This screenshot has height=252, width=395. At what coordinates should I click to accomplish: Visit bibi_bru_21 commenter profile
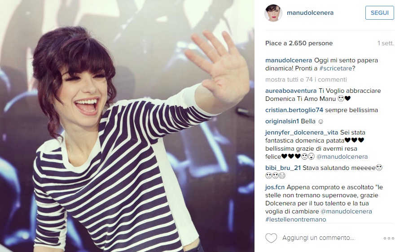coord(283,168)
